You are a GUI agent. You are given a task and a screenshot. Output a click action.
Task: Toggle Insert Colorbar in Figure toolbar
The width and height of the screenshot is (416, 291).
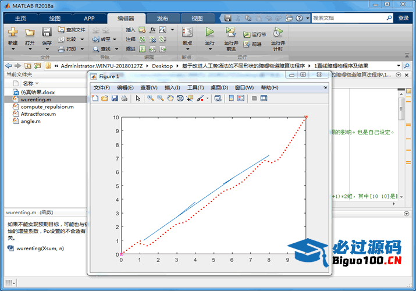[x=231, y=98]
